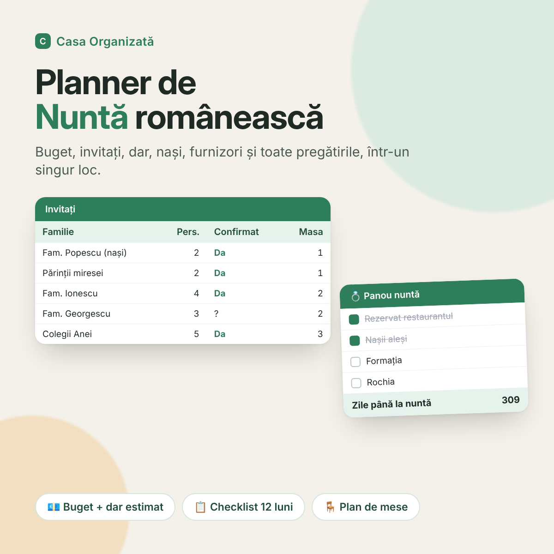Click person count 5 for Colegii Anei
Viewport: 554px width, 554px height.
pos(196,334)
